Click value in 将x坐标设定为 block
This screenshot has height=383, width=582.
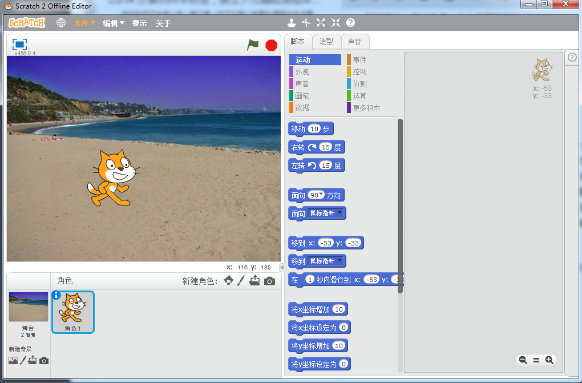tap(343, 327)
